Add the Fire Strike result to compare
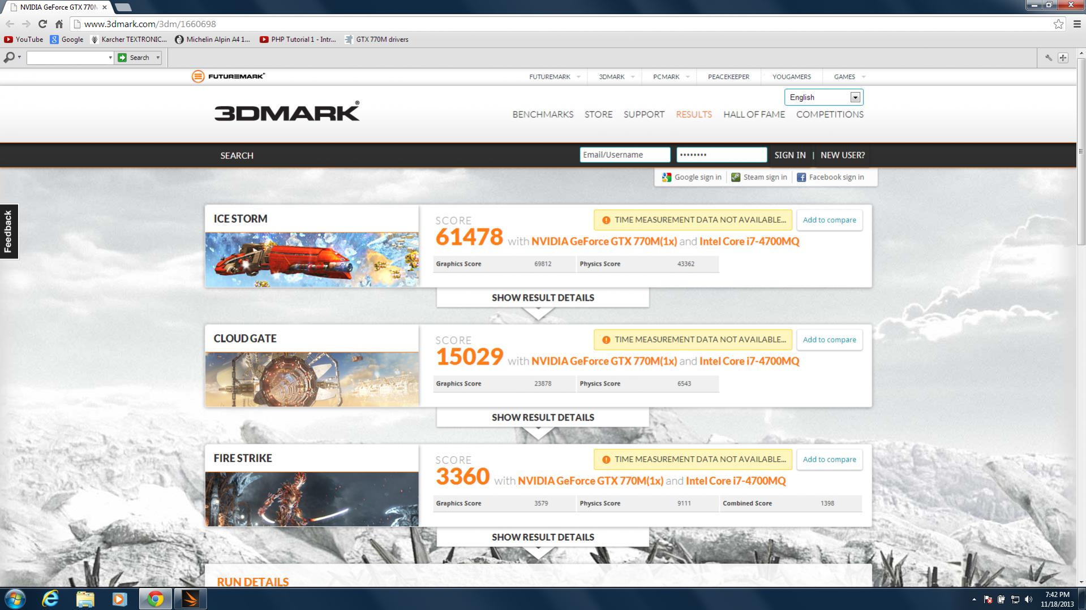The height and width of the screenshot is (610, 1086). [829, 460]
